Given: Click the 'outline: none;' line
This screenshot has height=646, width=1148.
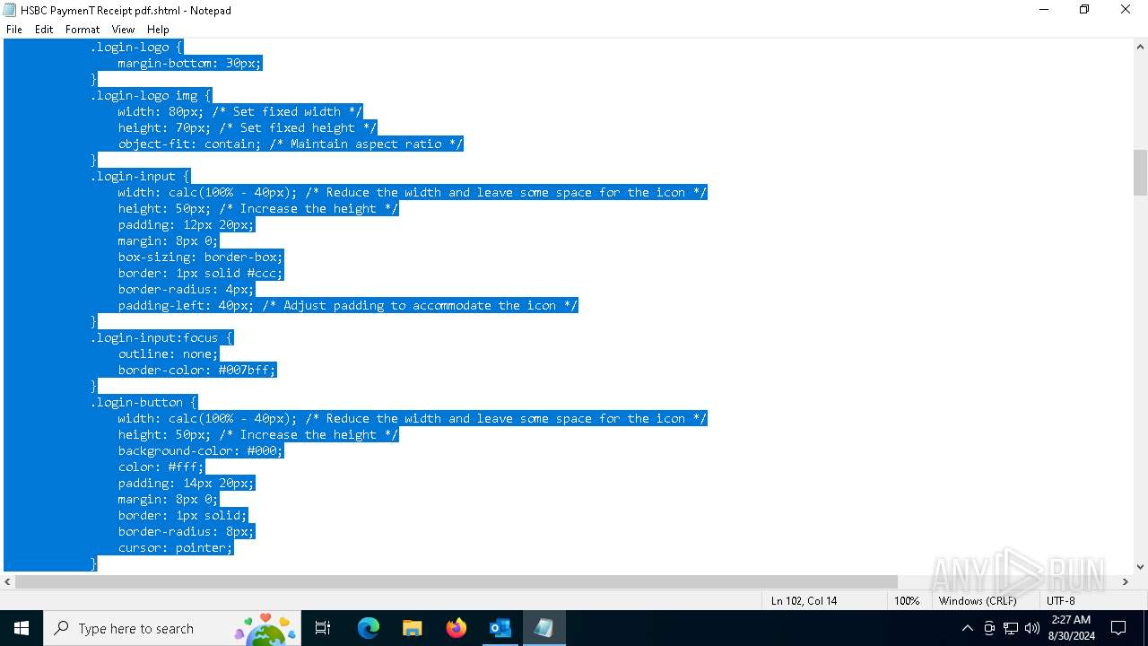Looking at the screenshot, I should 168,354.
